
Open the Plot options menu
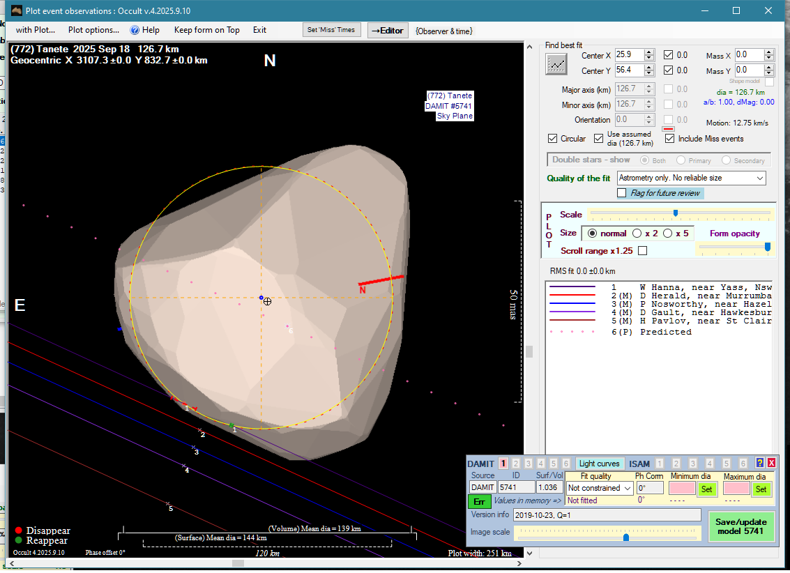(x=93, y=30)
